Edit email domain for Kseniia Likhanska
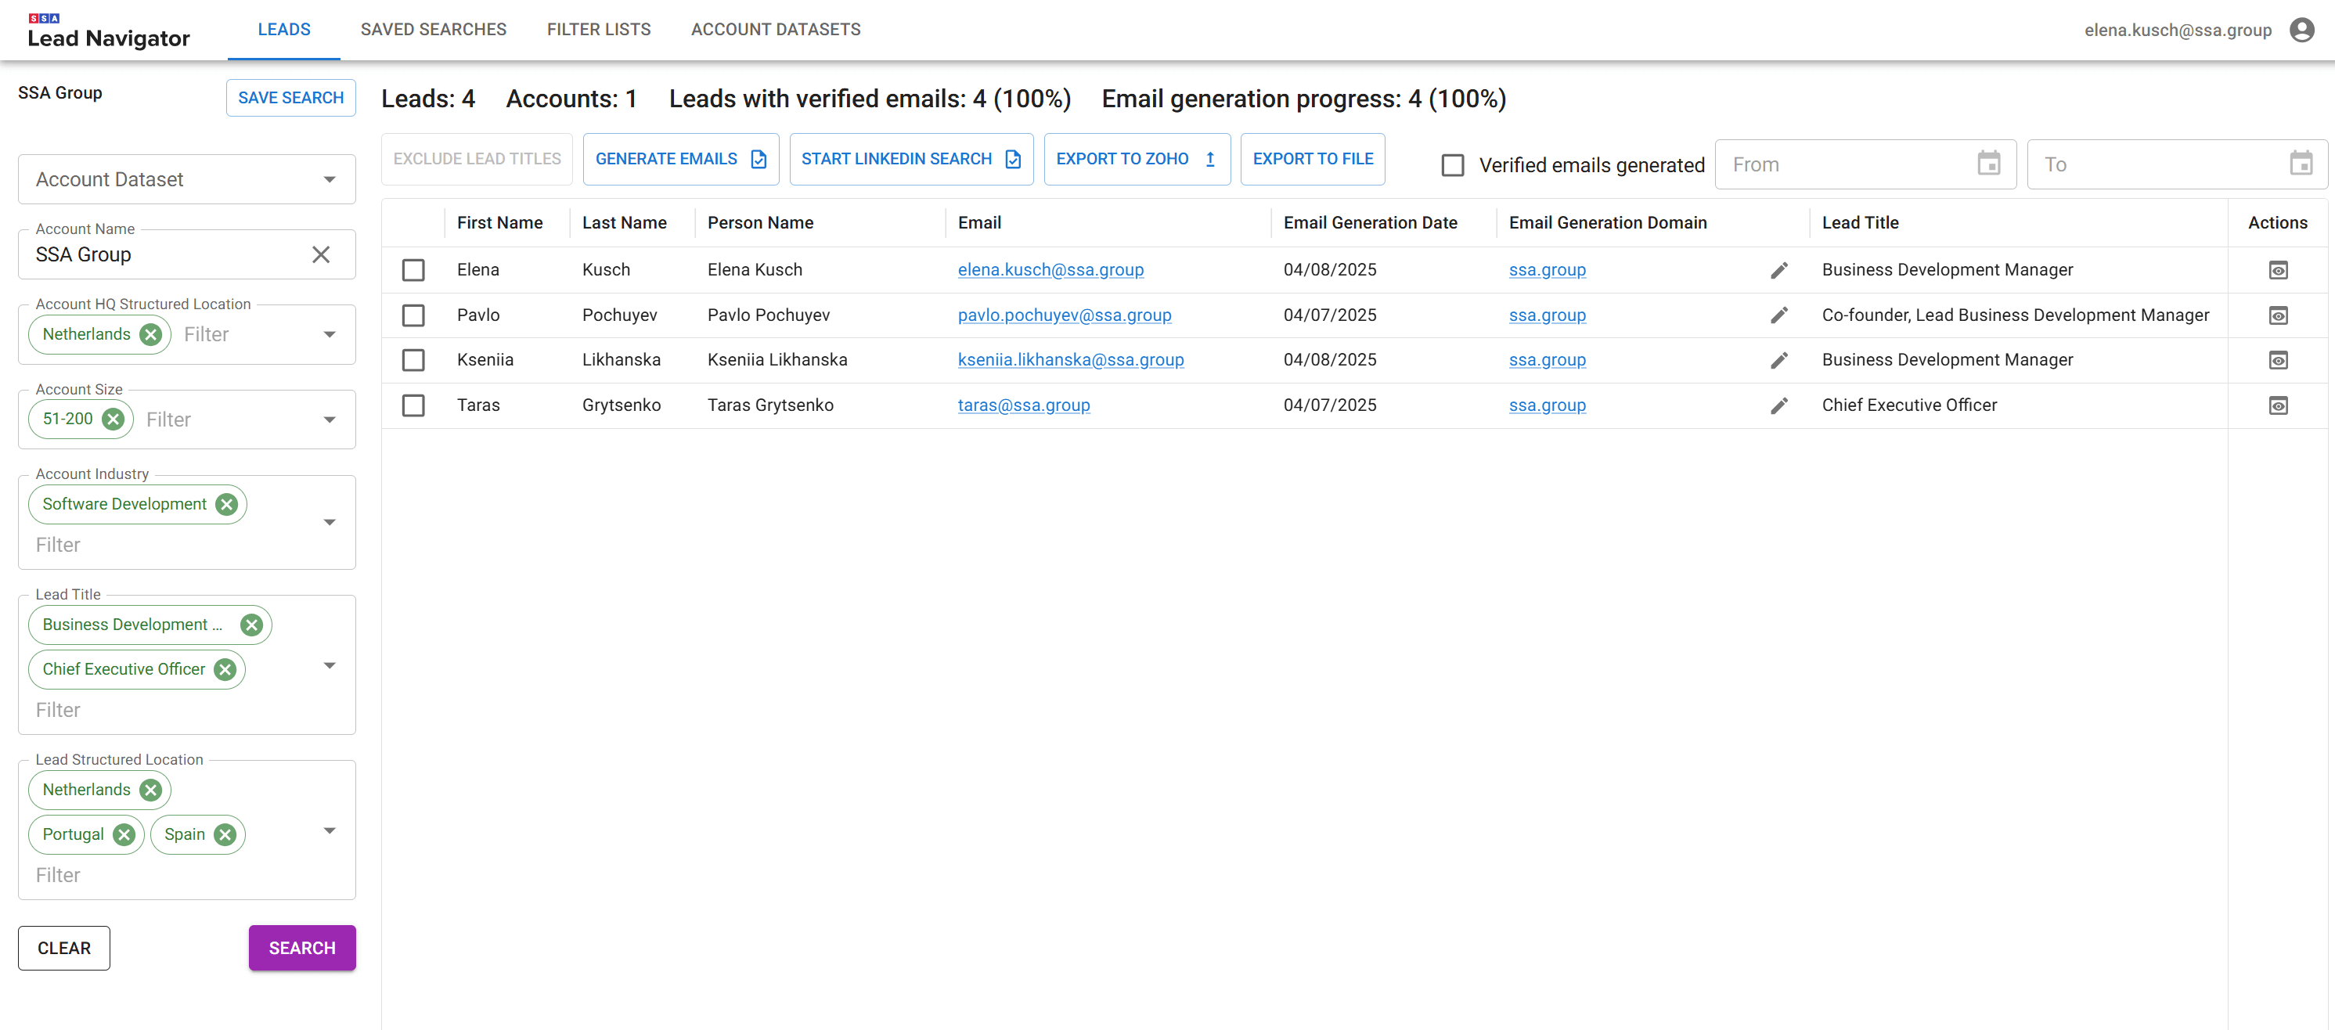The image size is (2335, 1030). (1778, 360)
